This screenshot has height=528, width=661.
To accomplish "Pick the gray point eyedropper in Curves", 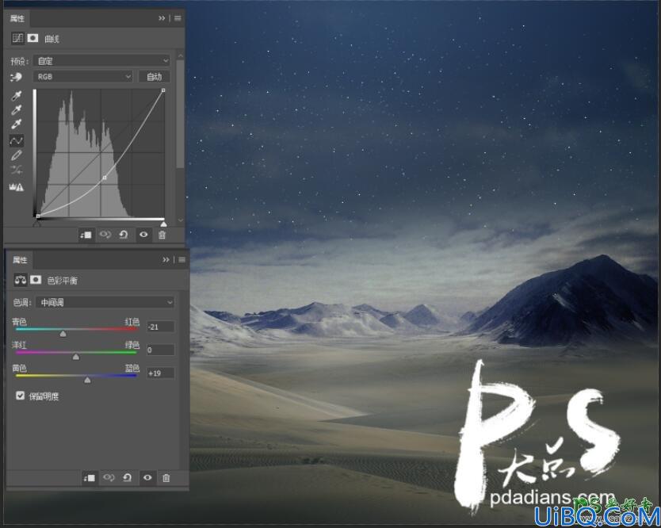I will coord(16,110).
